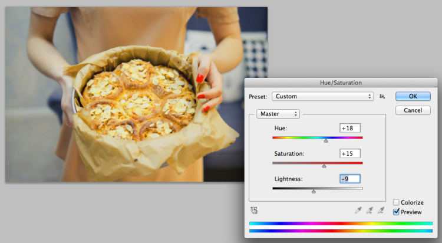Click the Saturation value field
Viewport: 442px width, 243px height.
(350, 153)
